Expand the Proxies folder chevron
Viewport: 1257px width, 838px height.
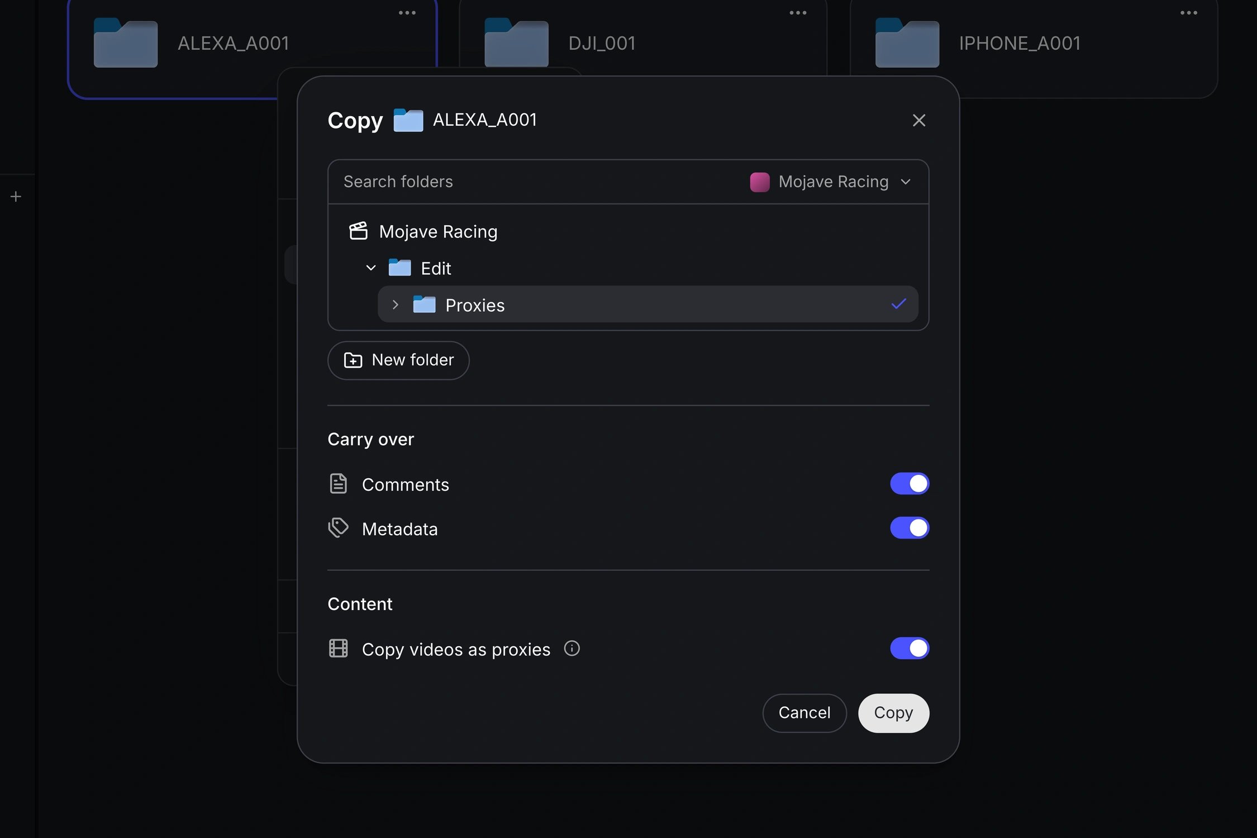pyautogui.click(x=395, y=305)
